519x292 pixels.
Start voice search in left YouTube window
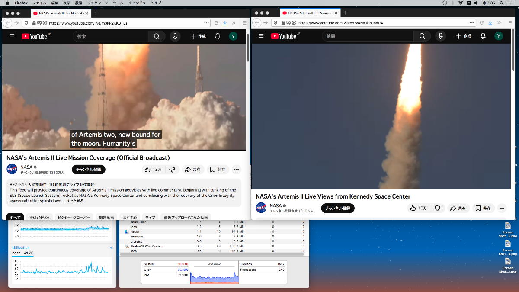coord(175,36)
